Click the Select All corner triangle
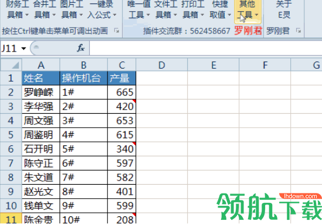The width and height of the screenshot is (322, 224). [x=11, y=65]
